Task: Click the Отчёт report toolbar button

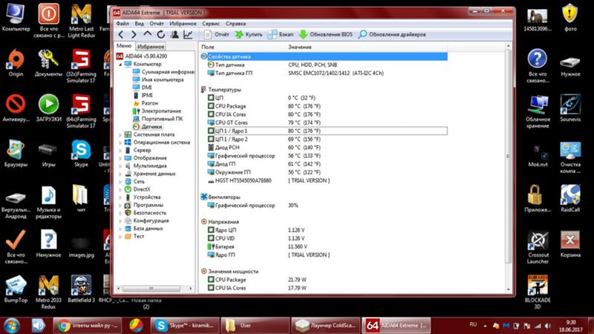Action: coord(216,34)
